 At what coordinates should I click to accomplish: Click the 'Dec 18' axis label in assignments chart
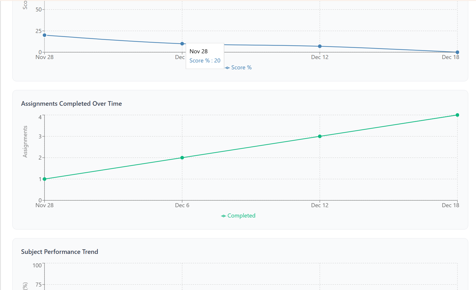tap(450, 205)
